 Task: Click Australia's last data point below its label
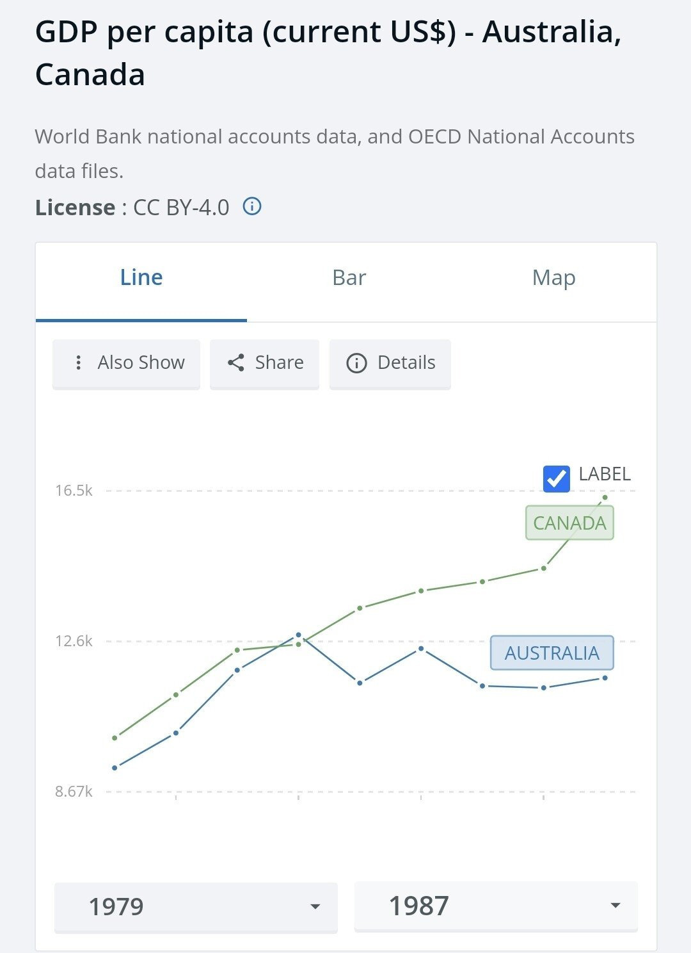(x=605, y=678)
